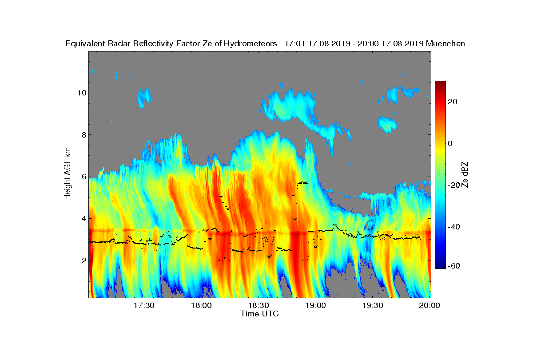Click the 'Time UTC' axis label
The width and height of the screenshot is (533, 355).
tap(260, 314)
